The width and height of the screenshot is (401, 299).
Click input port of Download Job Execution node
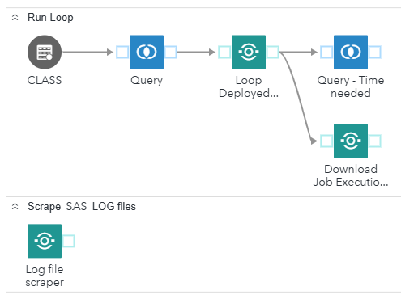pyautogui.click(x=326, y=141)
